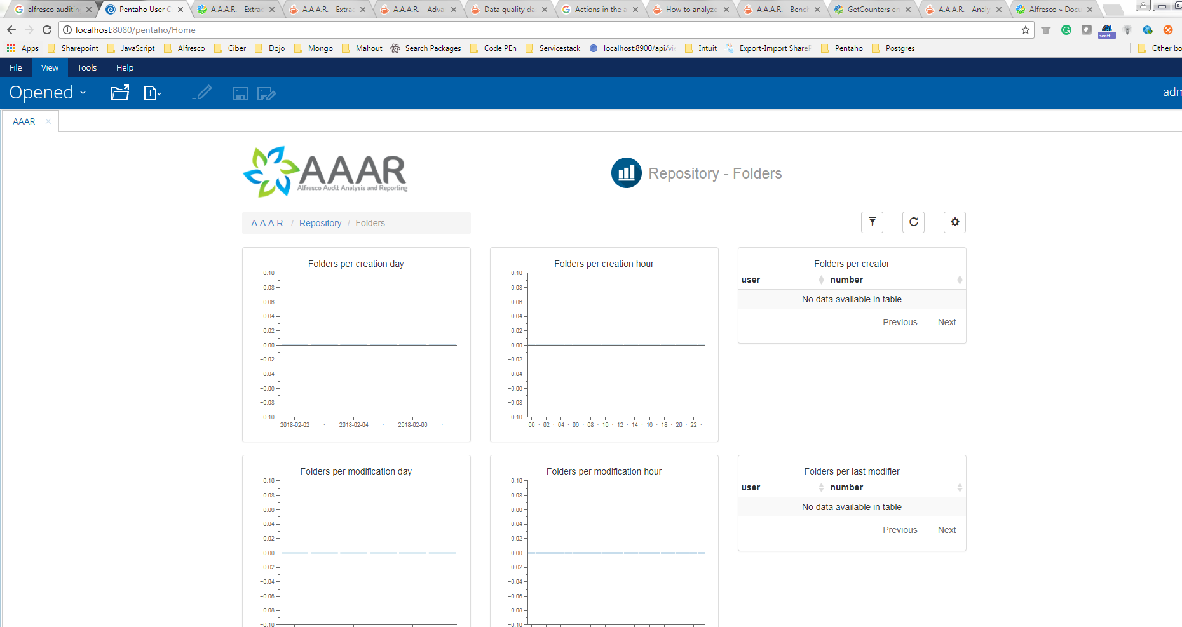
Task: Open the View menu
Action: point(50,68)
